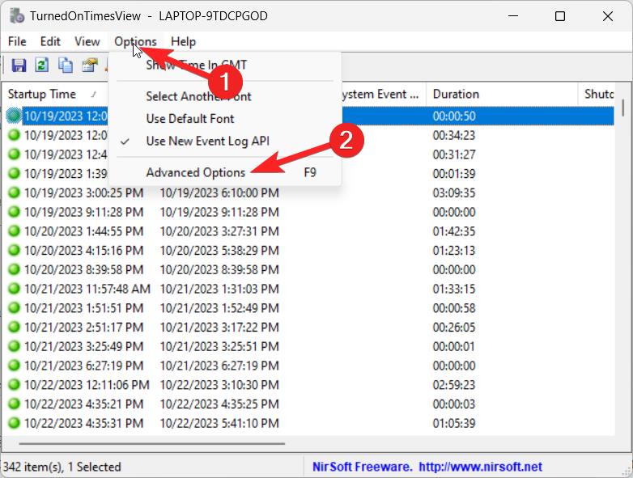This screenshot has height=478, width=633.
Task: Click green icon beside 10/20/2023 8:39:58 PM startup
Action: (14, 269)
